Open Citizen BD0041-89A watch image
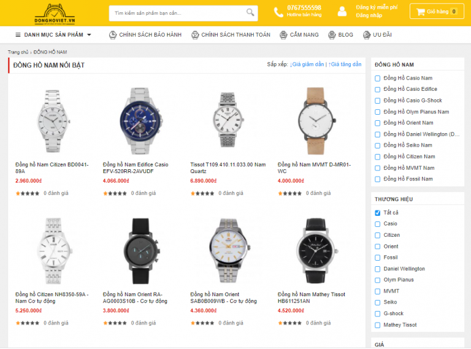This screenshot has height=349, width=471. (x=53, y=121)
